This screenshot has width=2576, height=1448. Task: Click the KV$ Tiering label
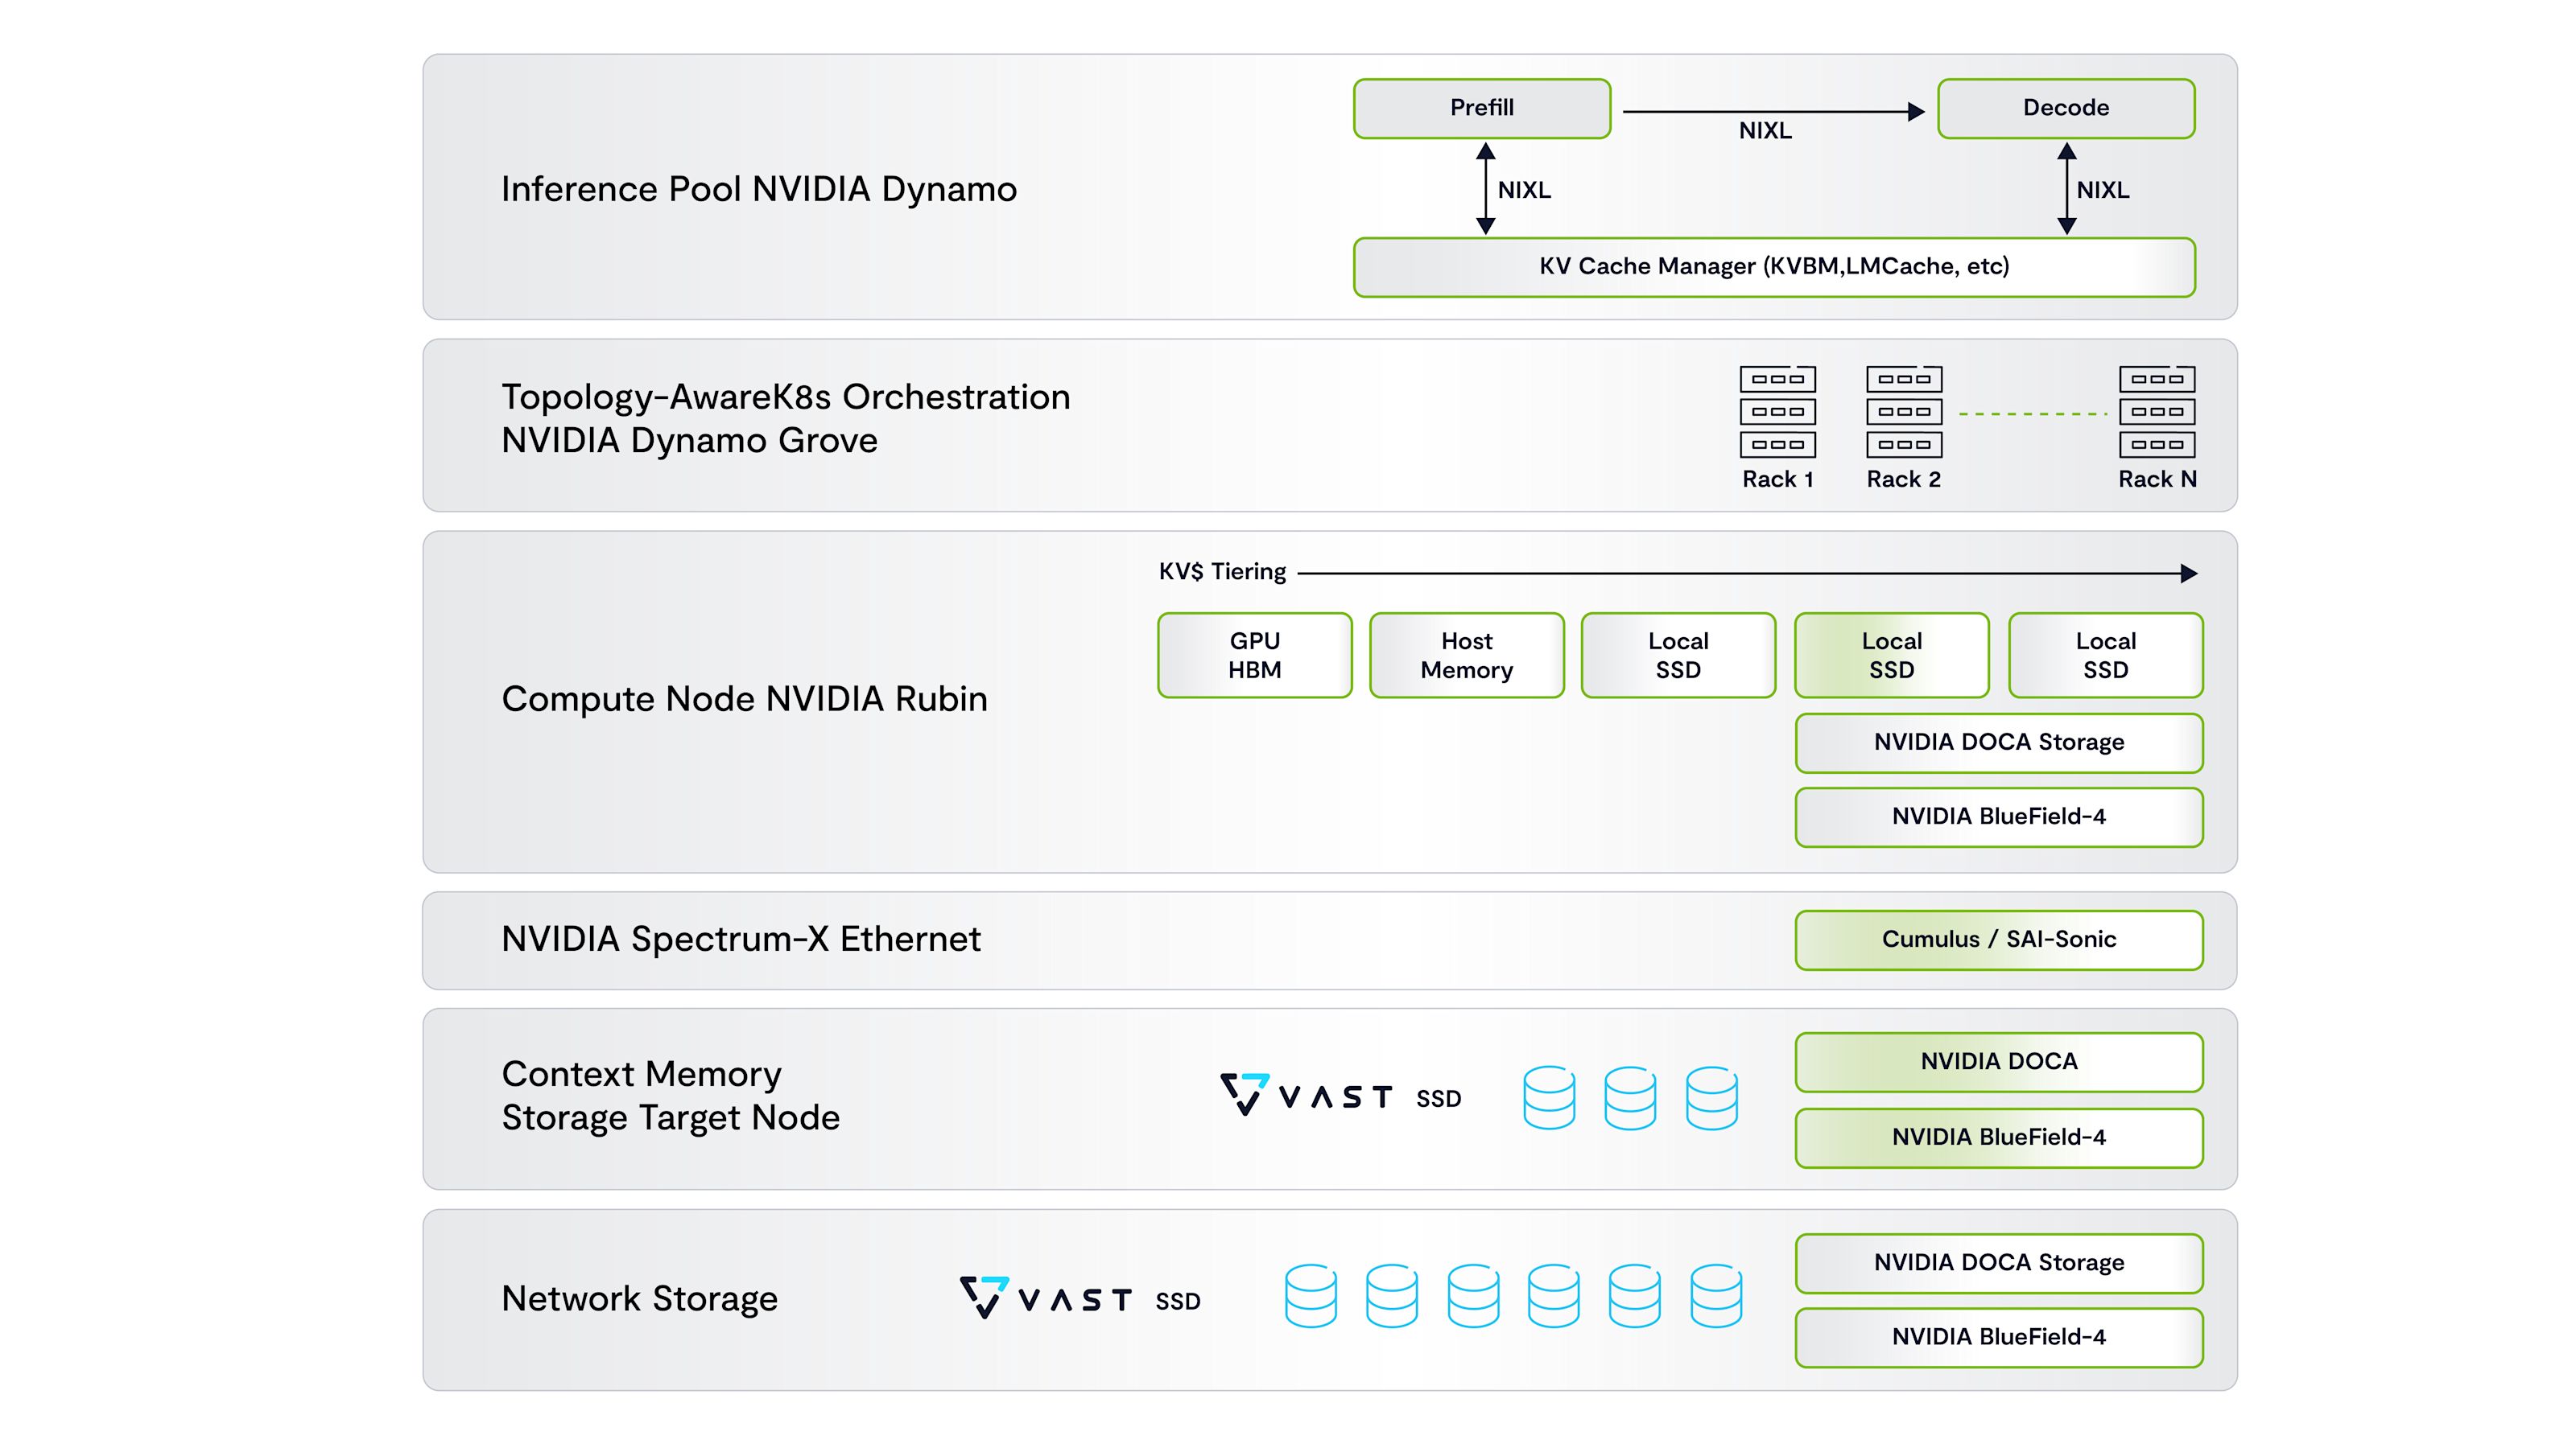click(x=1222, y=572)
